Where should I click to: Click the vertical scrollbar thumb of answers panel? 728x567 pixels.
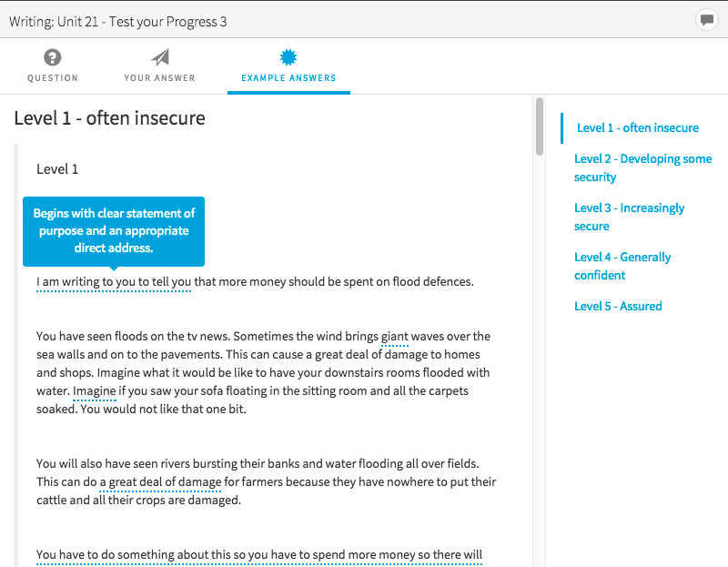[539, 127]
